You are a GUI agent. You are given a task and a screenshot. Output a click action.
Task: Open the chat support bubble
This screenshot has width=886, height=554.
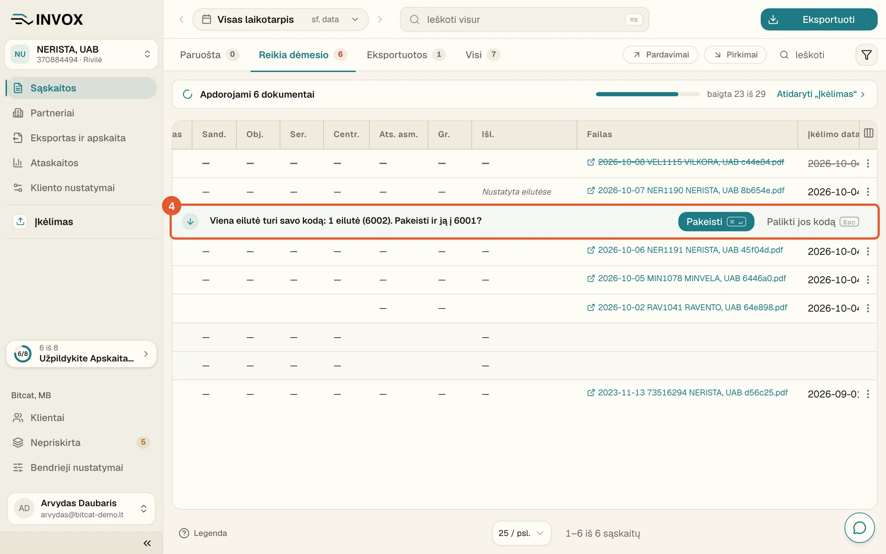point(859,528)
